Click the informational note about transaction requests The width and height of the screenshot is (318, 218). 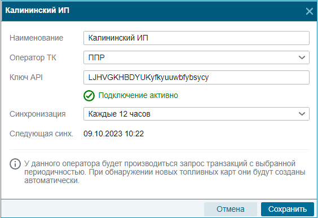(165, 172)
